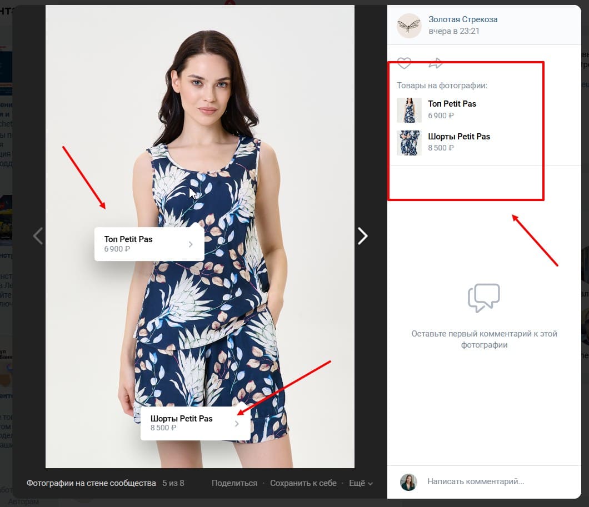Image resolution: width=589 pixels, height=507 pixels.
Task: Open Шорты Petit Pas tag chevron on photo
Action: pos(237,424)
